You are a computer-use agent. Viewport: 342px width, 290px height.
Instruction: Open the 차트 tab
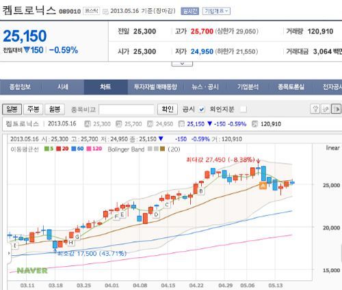(105, 87)
